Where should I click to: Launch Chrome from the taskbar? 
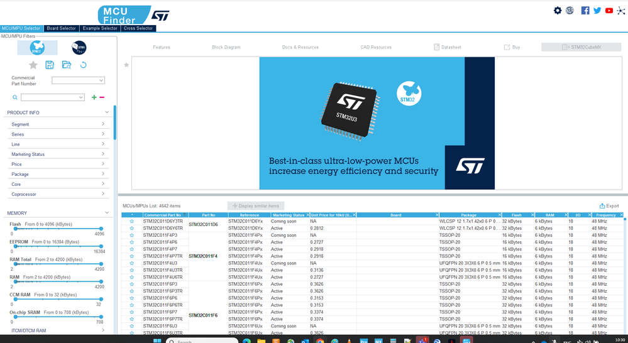[319, 340]
